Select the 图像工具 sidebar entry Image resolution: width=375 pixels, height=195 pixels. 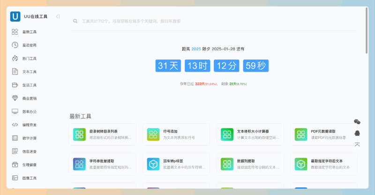(30, 178)
